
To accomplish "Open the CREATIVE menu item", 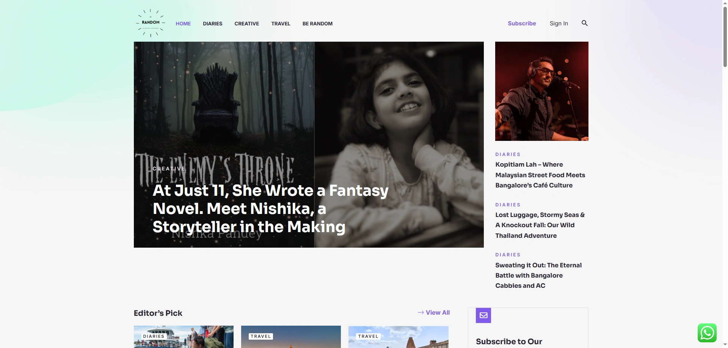I will 247,23.
